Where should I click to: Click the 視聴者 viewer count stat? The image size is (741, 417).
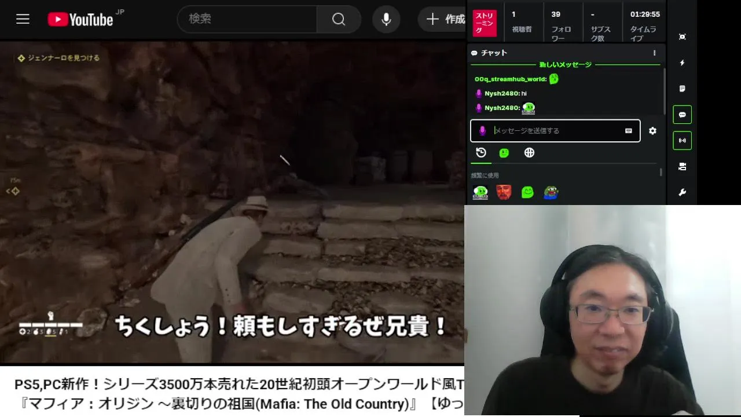pyautogui.click(x=522, y=22)
